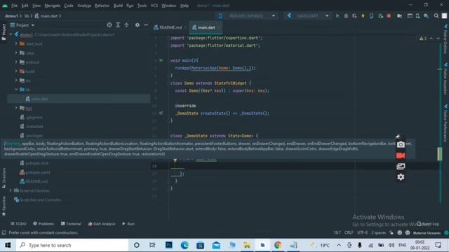Screen dimensions: 449x252
Task: Open recorder overlay settings gear
Action: pyautogui.click(x=401, y=177)
